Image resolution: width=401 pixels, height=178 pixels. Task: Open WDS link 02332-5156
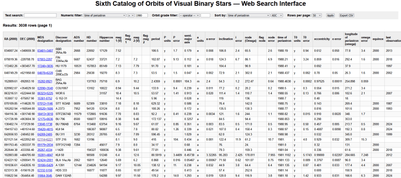[x=45, y=170]
